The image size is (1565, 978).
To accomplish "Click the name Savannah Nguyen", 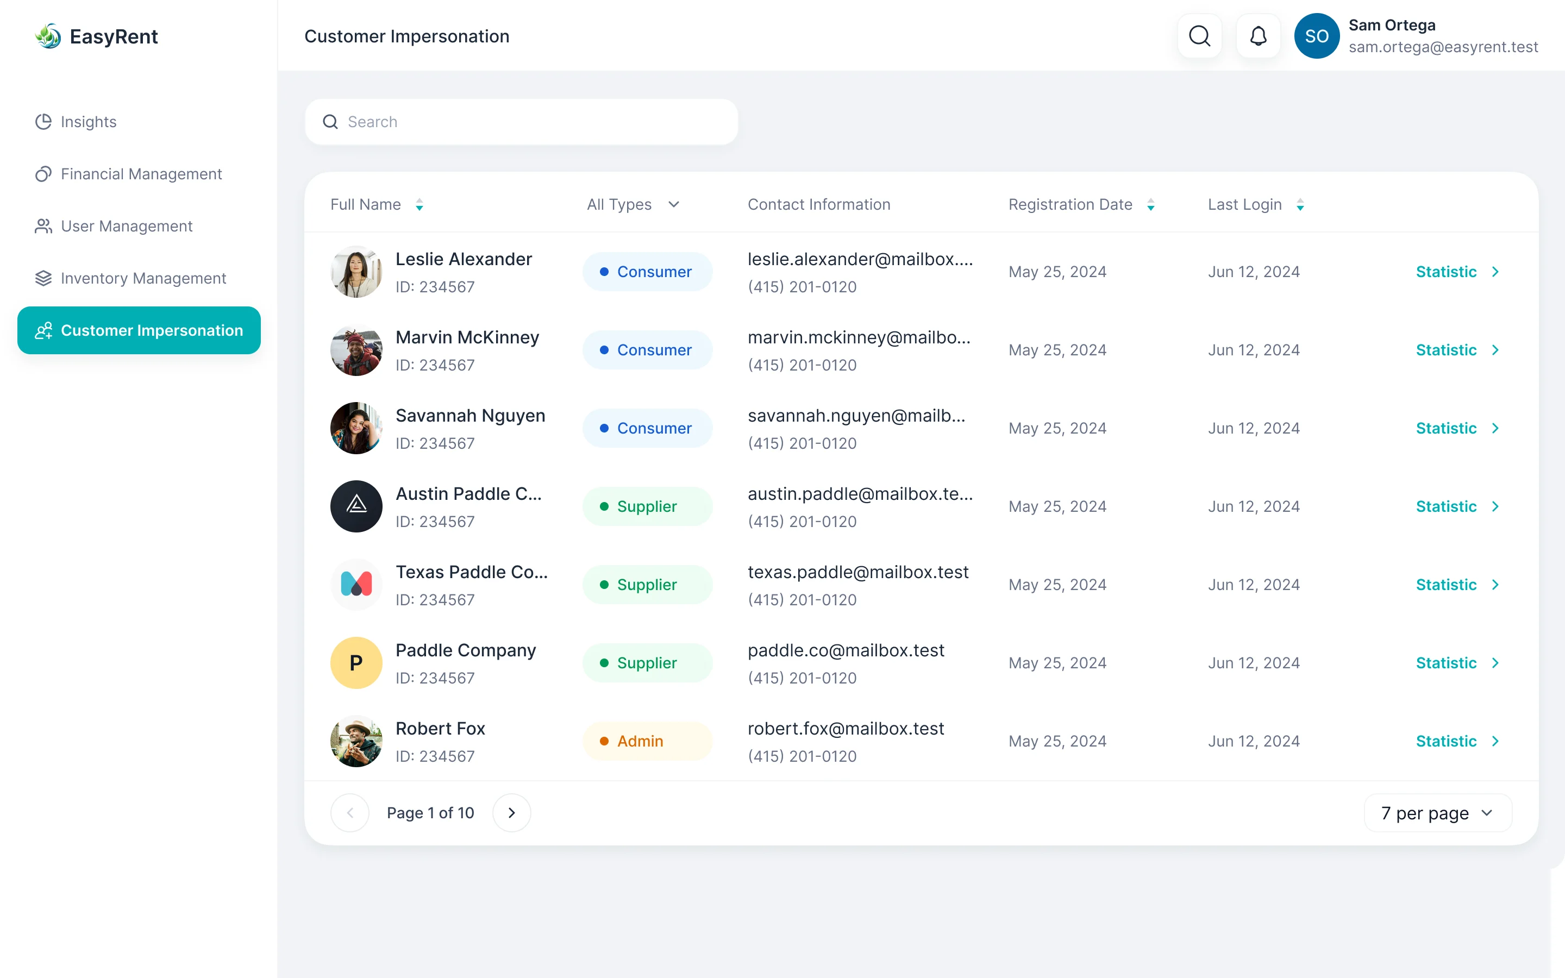I will [x=470, y=415].
